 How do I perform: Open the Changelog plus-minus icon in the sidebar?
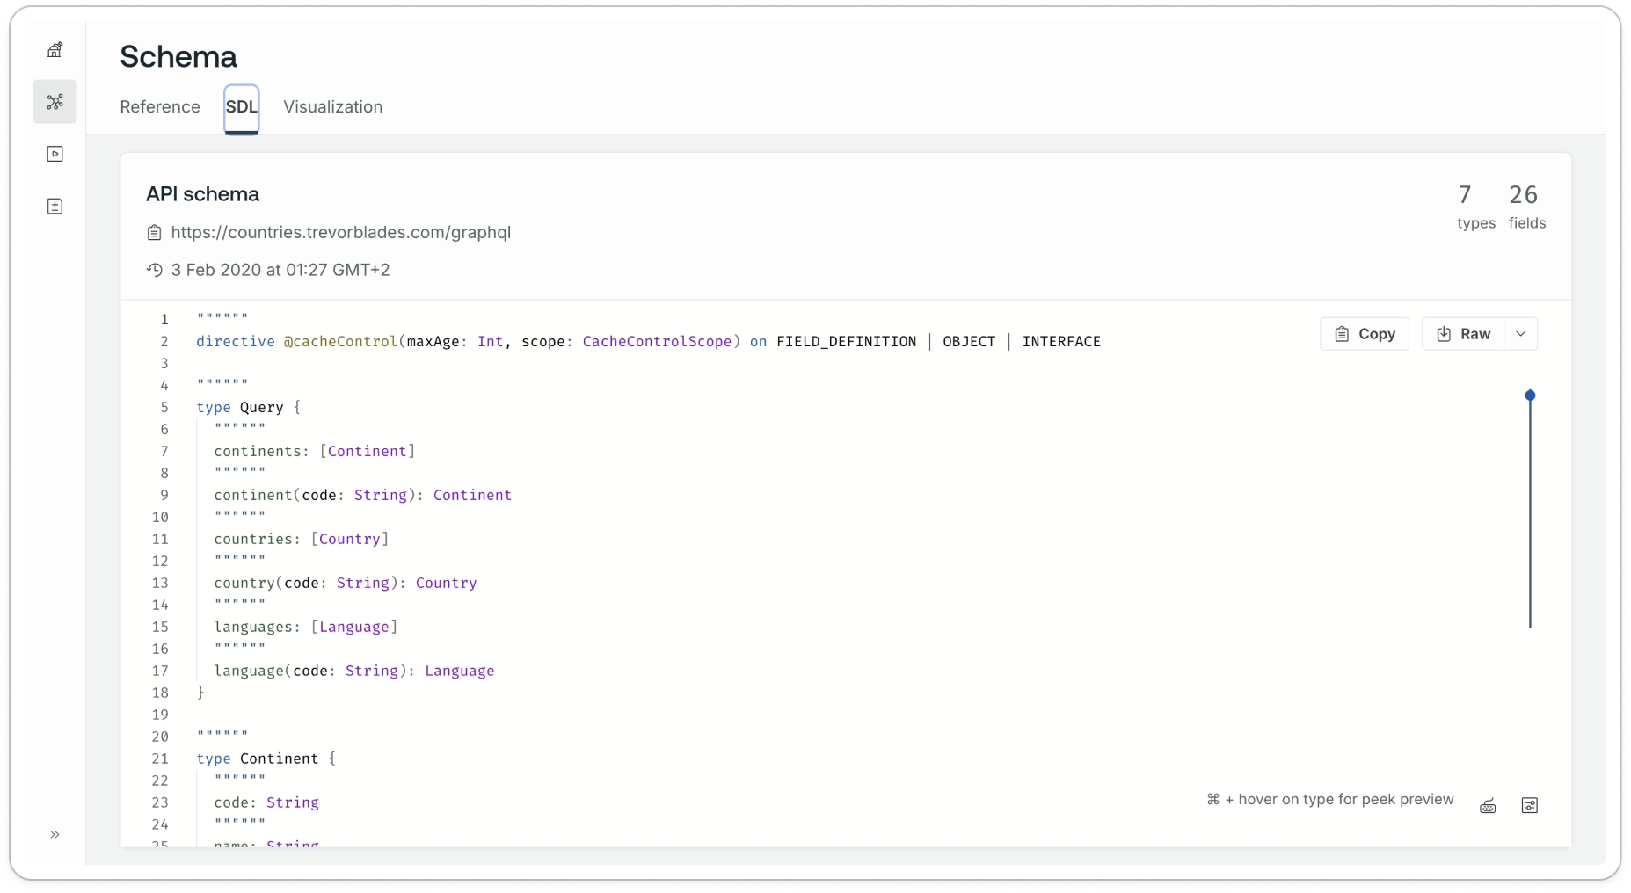point(55,207)
